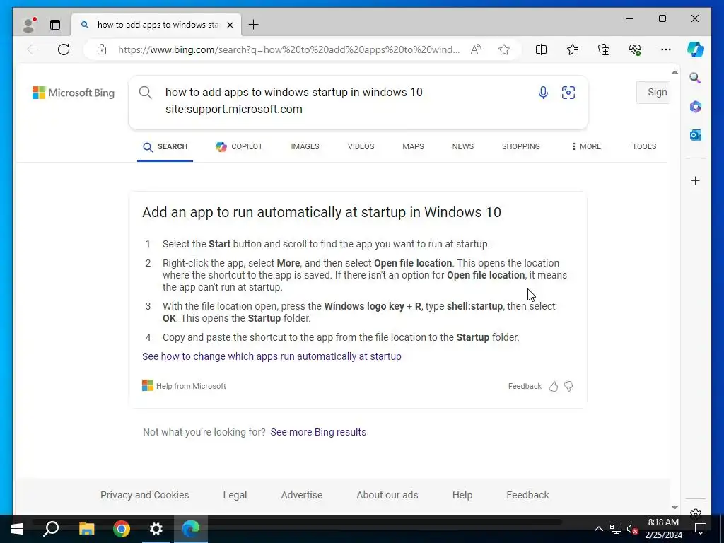The height and width of the screenshot is (543, 724).
Task: Search by voice using the microphone
Action: coord(543,93)
